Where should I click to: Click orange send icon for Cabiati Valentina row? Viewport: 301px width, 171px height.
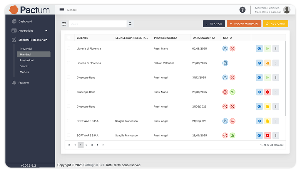[x=267, y=63]
